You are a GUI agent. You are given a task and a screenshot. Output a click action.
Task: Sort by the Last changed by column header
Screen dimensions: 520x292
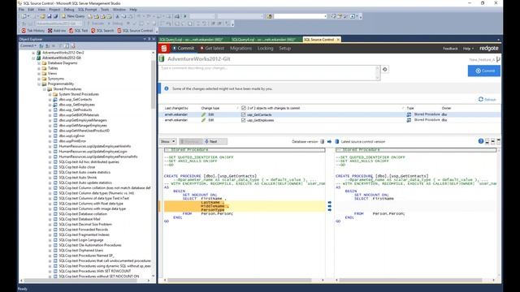176,108
